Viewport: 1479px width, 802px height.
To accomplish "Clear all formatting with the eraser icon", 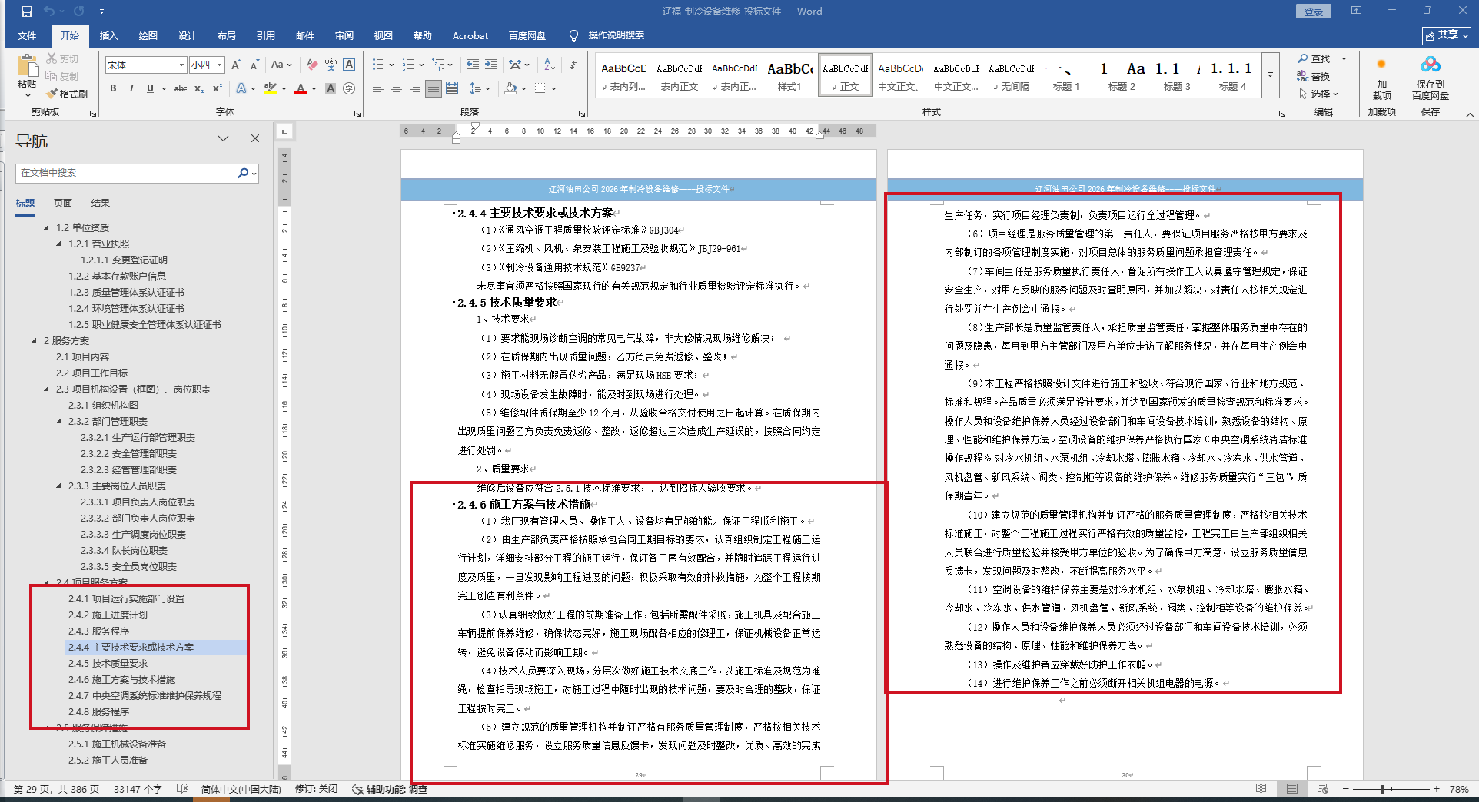I will pos(312,65).
